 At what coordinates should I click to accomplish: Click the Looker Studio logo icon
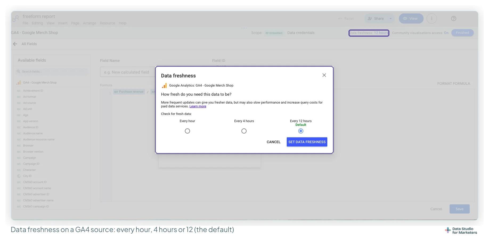click(x=16, y=19)
